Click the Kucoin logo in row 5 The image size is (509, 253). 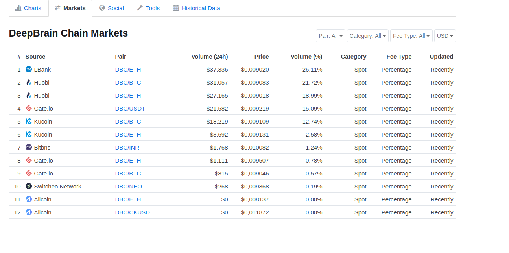(x=29, y=122)
